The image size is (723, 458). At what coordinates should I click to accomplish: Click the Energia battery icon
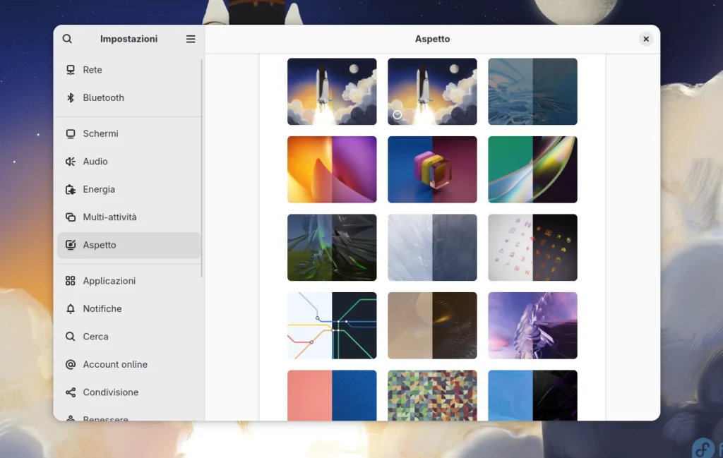[71, 189]
